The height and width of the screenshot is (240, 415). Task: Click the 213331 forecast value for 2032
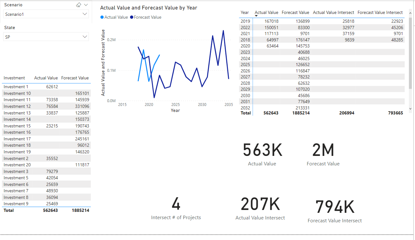pos(302,108)
